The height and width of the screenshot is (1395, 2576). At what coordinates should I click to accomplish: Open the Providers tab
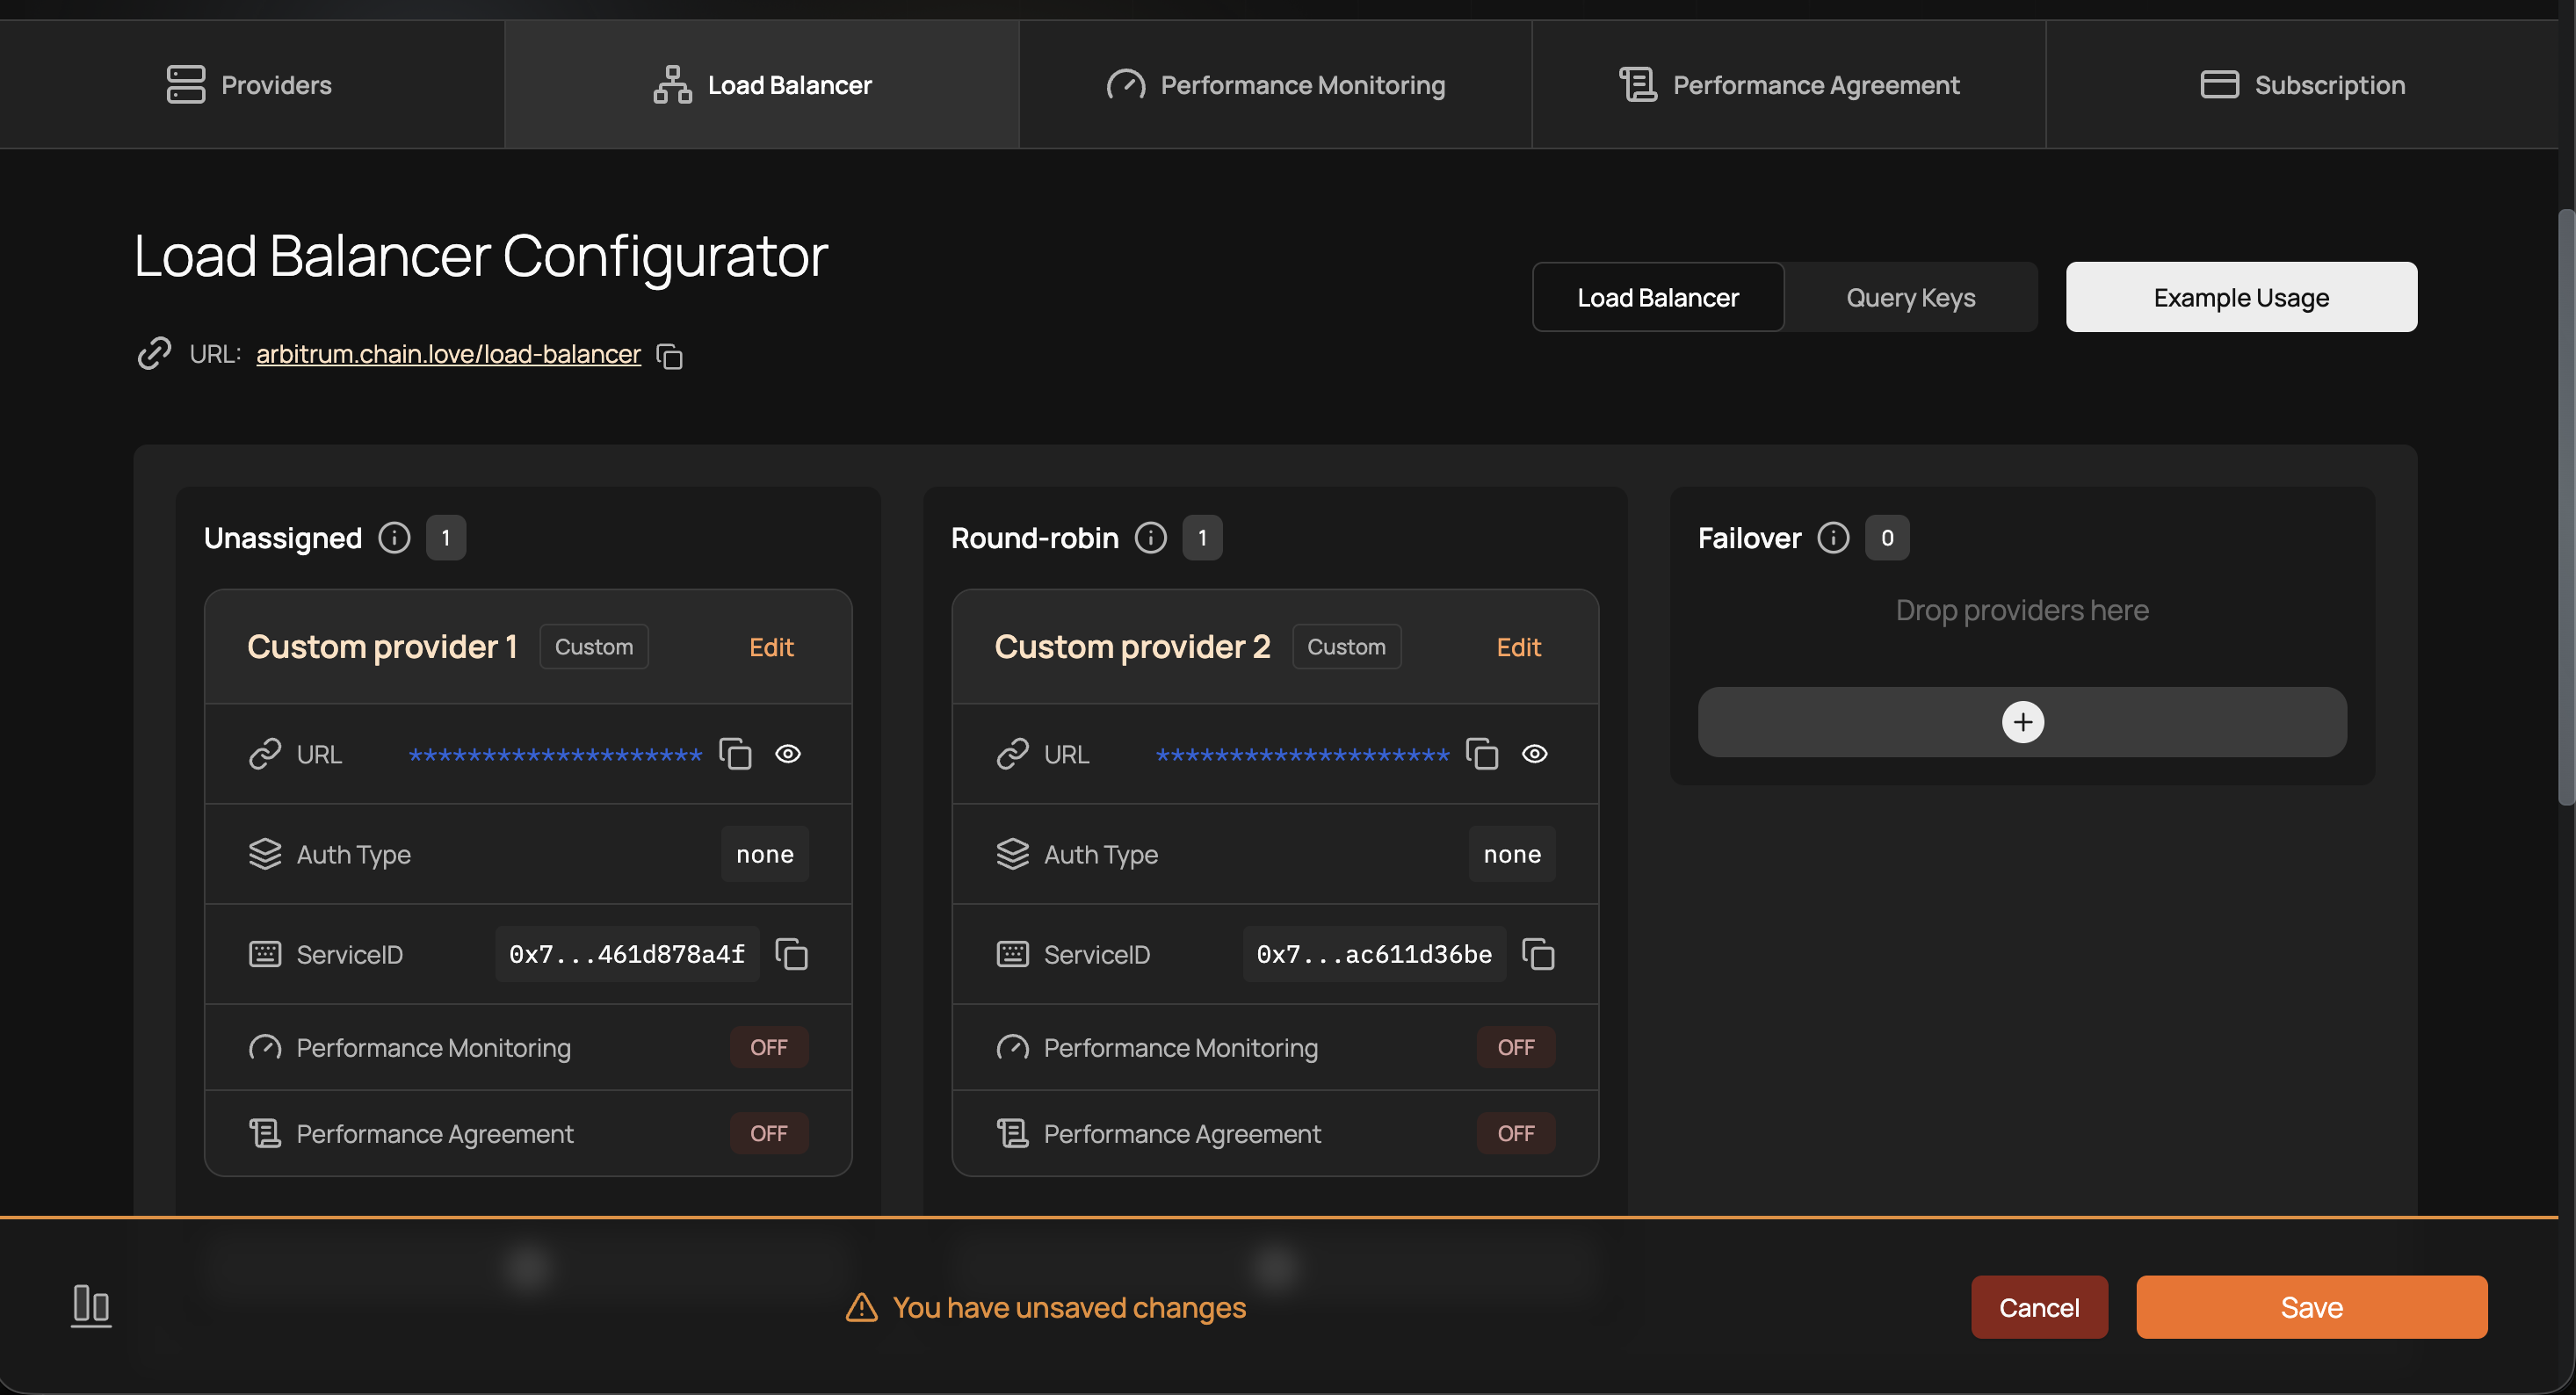(250, 85)
